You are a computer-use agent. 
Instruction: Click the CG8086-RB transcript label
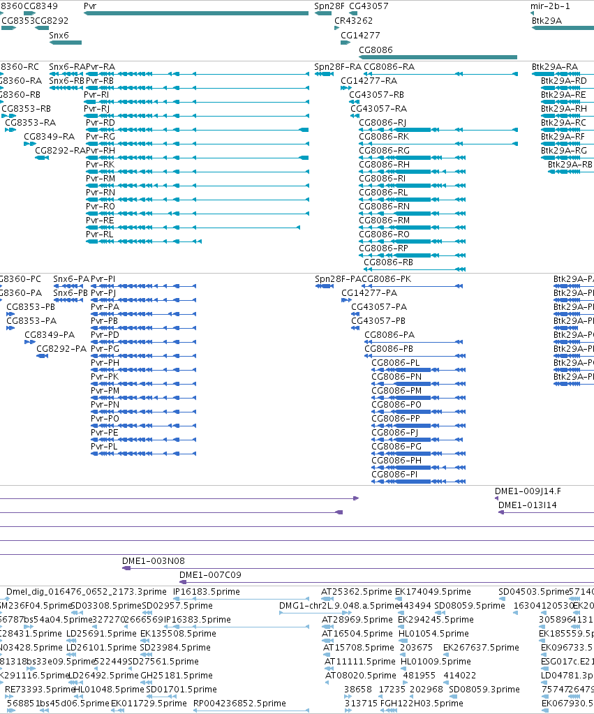pos(389,262)
